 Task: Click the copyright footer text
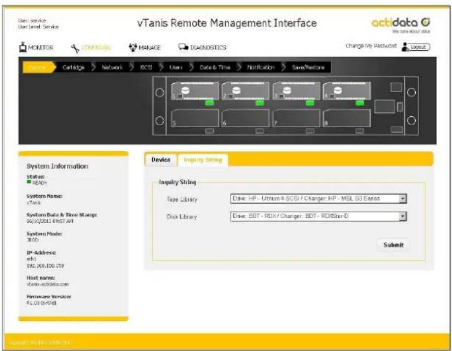point(40,343)
